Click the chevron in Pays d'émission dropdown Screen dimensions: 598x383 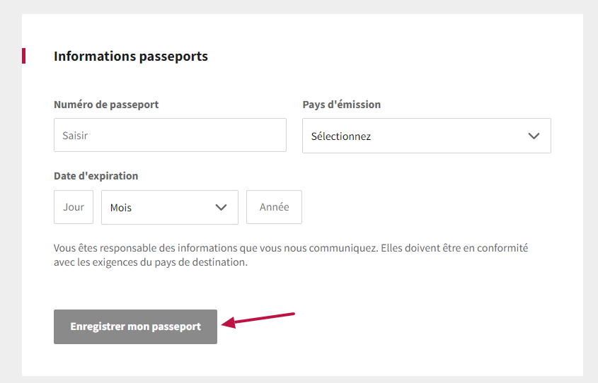(x=534, y=136)
